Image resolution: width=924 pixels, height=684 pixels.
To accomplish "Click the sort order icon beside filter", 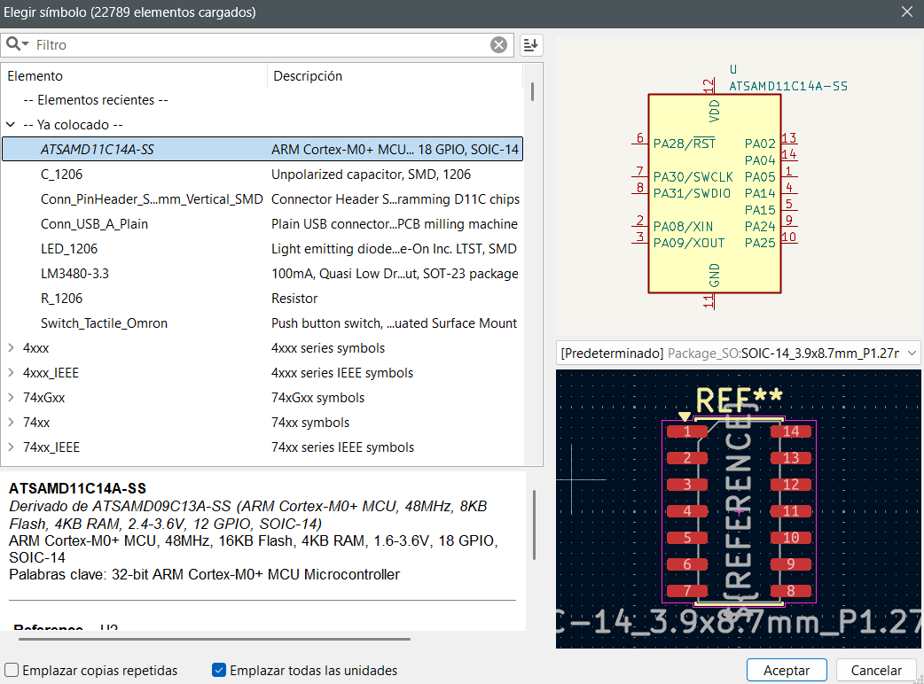I will pos(530,45).
